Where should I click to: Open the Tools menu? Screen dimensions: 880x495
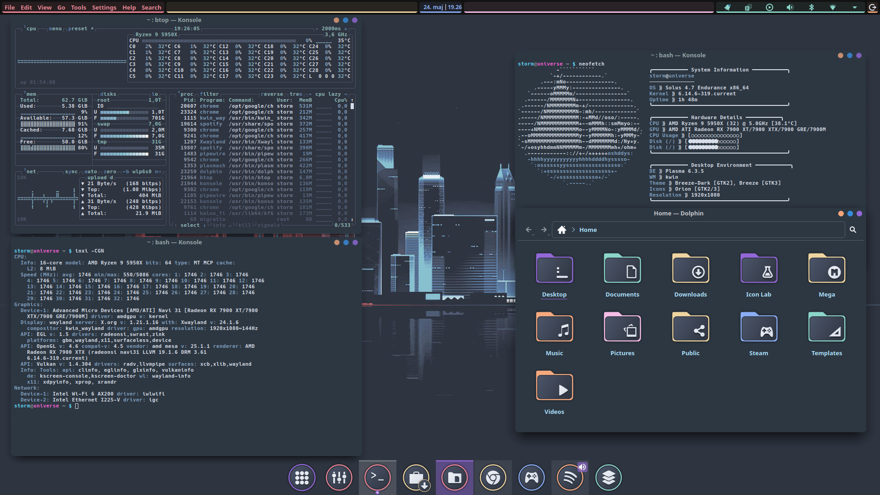point(78,7)
